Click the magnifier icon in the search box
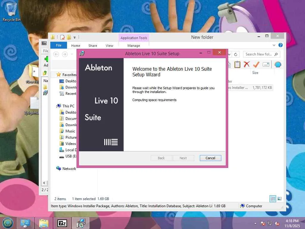305x229 pixels. point(276,54)
